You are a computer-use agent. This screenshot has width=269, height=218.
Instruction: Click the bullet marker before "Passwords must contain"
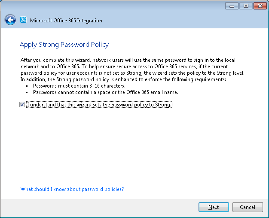click(27, 86)
